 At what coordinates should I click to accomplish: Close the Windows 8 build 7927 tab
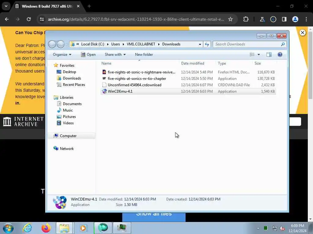[x=78, y=6]
